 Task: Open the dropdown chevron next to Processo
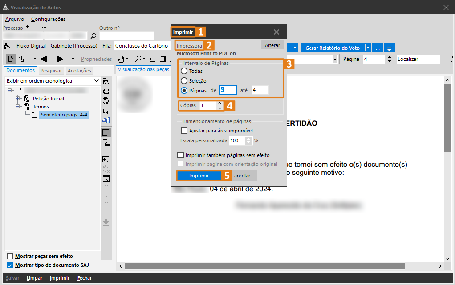click(x=36, y=27)
